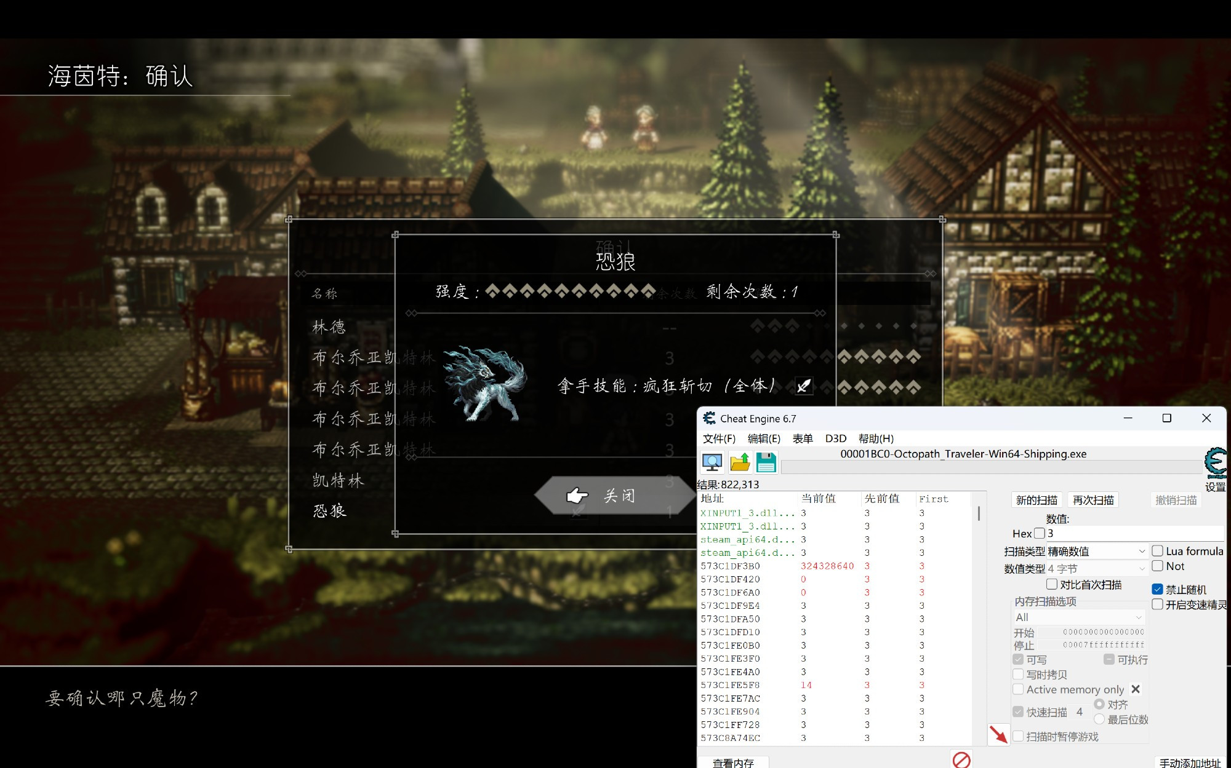Select 恐狼 in the game monster list
The height and width of the screenshot is (768, 1231).
pos(329,511)
